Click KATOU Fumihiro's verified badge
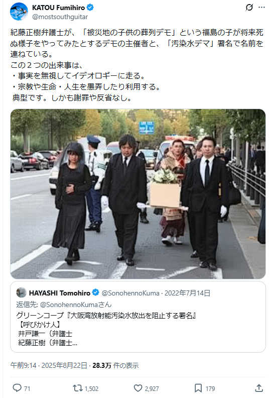 [90, 8]
